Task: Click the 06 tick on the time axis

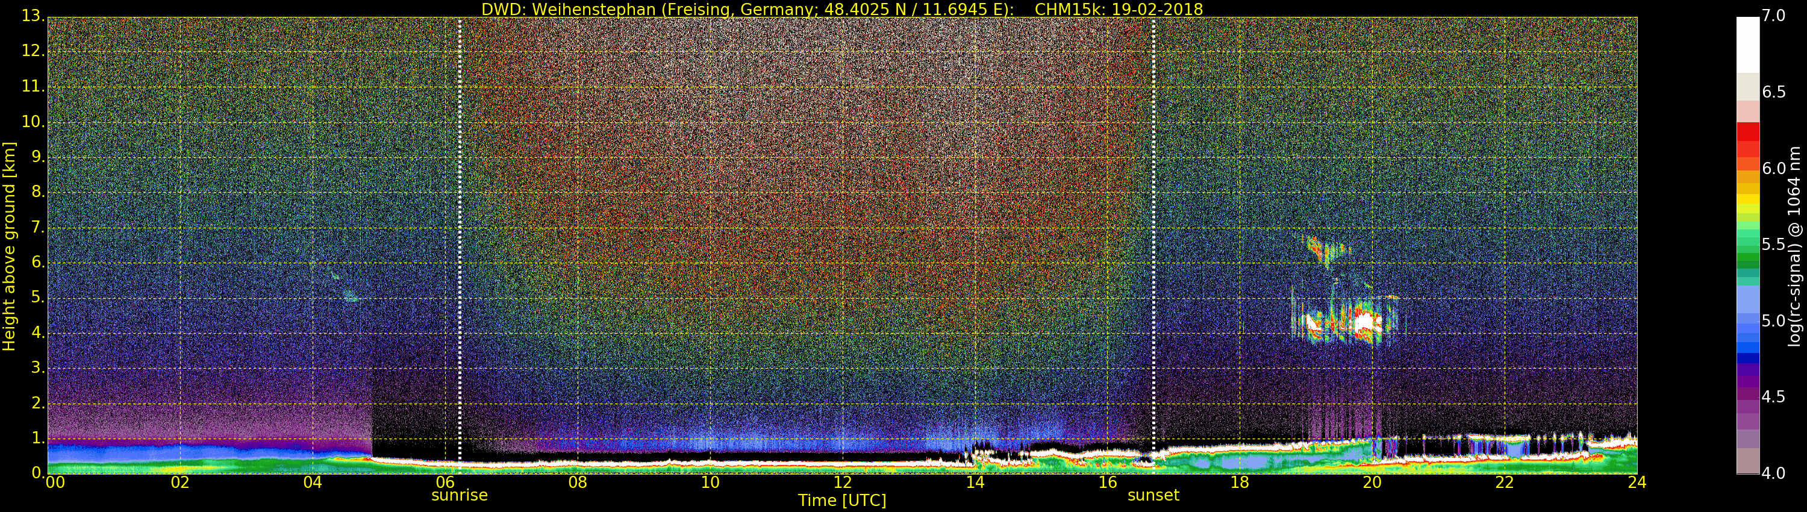Action: tap(446, 482)
